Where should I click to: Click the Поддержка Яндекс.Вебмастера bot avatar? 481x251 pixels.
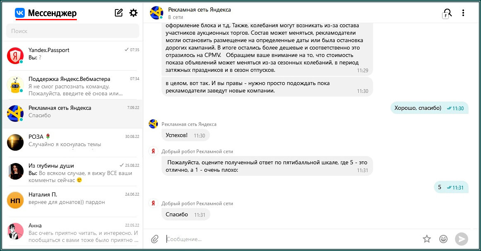(x=15, y=83)
